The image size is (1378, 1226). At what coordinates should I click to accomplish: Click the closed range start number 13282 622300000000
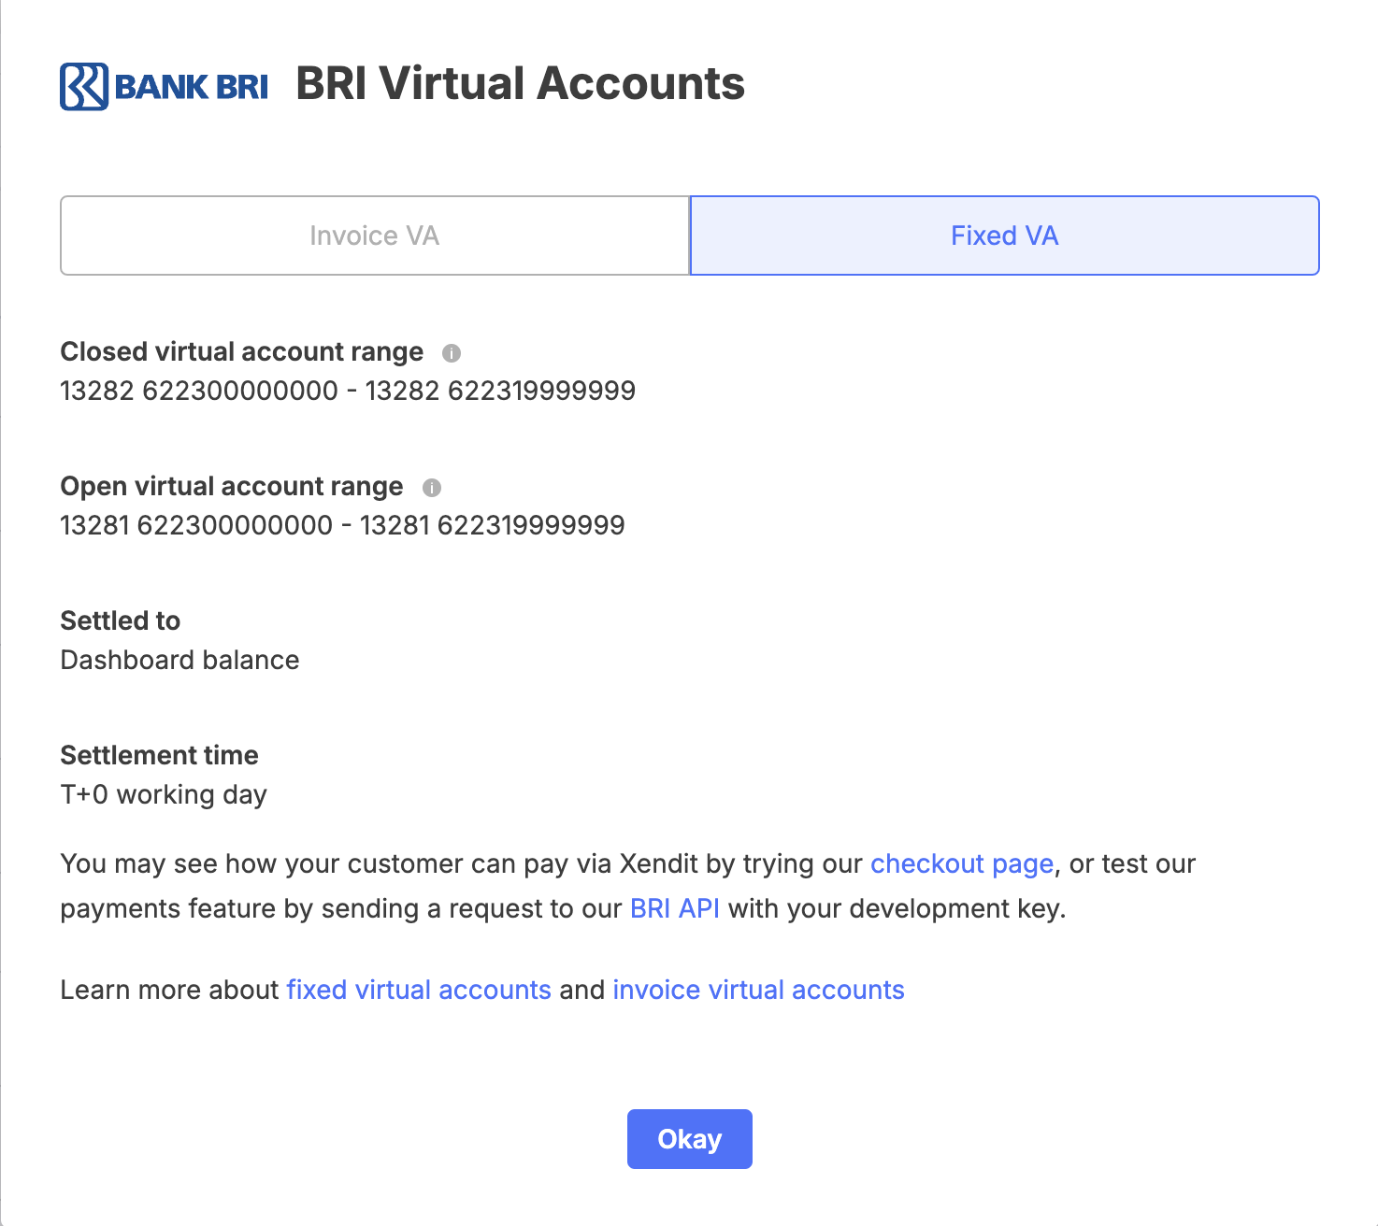click(199, 391)
